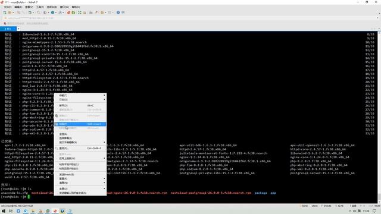Expand the 清屏(N) submenu in context menu
Viewport: 381px width, 214px height.
coord(80,182)
